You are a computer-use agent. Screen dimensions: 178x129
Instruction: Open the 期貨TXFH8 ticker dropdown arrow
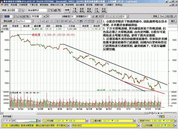[x=175, y=121]
